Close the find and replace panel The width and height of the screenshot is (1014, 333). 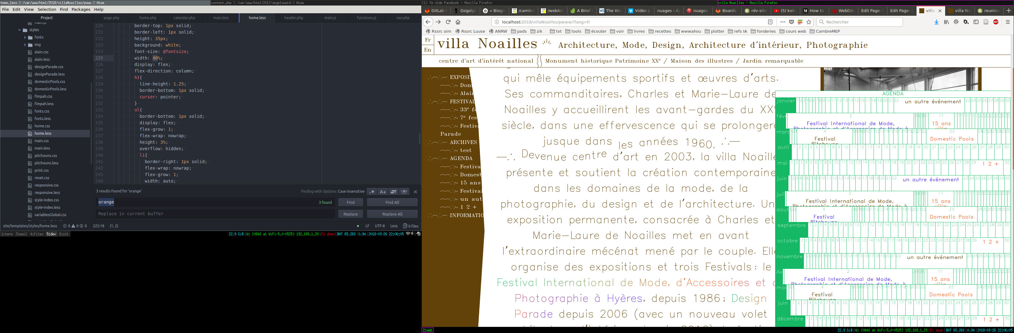(x=415, y=192)
